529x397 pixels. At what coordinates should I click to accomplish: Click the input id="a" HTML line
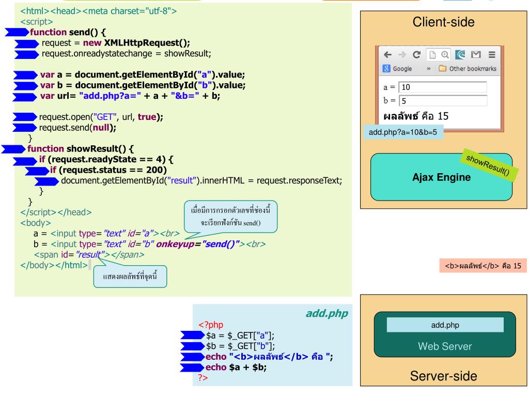106,233
